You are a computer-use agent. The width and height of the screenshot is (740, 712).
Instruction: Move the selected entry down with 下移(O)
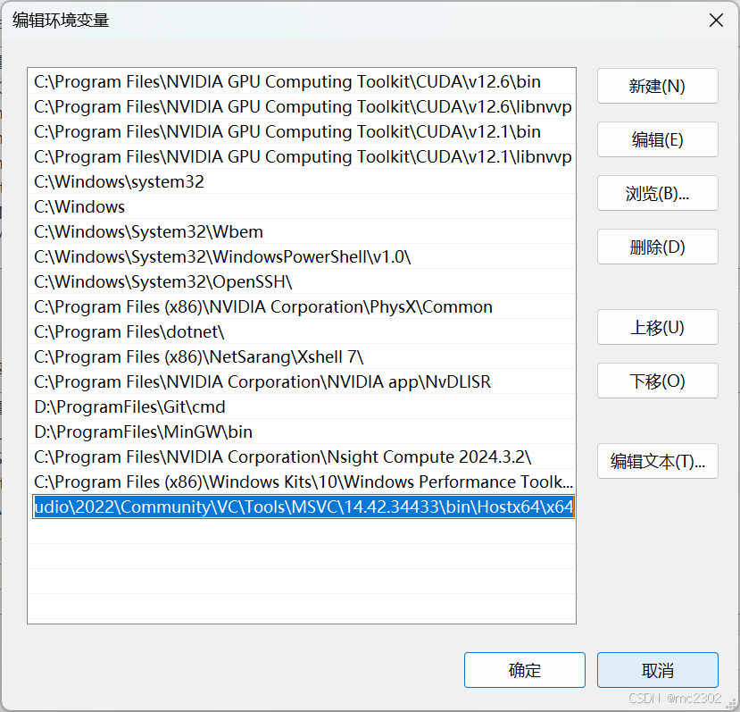657,381
